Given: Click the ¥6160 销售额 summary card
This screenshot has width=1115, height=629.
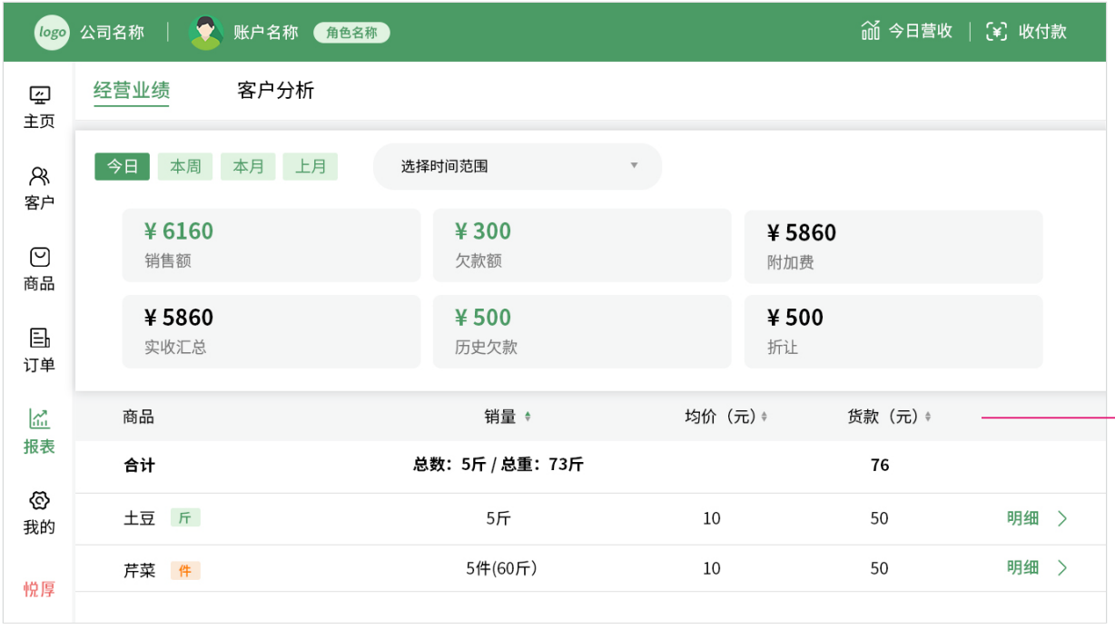Looking at the screenshot, I should click(271, 245).
